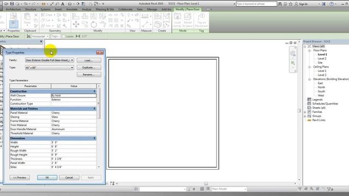Click the Door Handle Material value Aluminum
Viewport: 349px width, 196px height.
click(74, 129)
